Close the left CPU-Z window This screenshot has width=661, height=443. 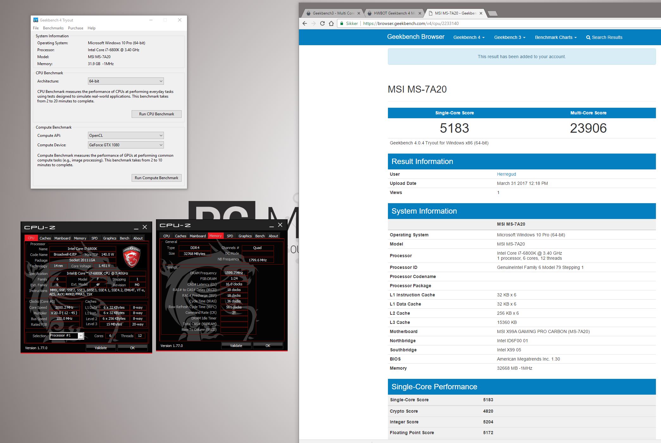click(145, 227)
